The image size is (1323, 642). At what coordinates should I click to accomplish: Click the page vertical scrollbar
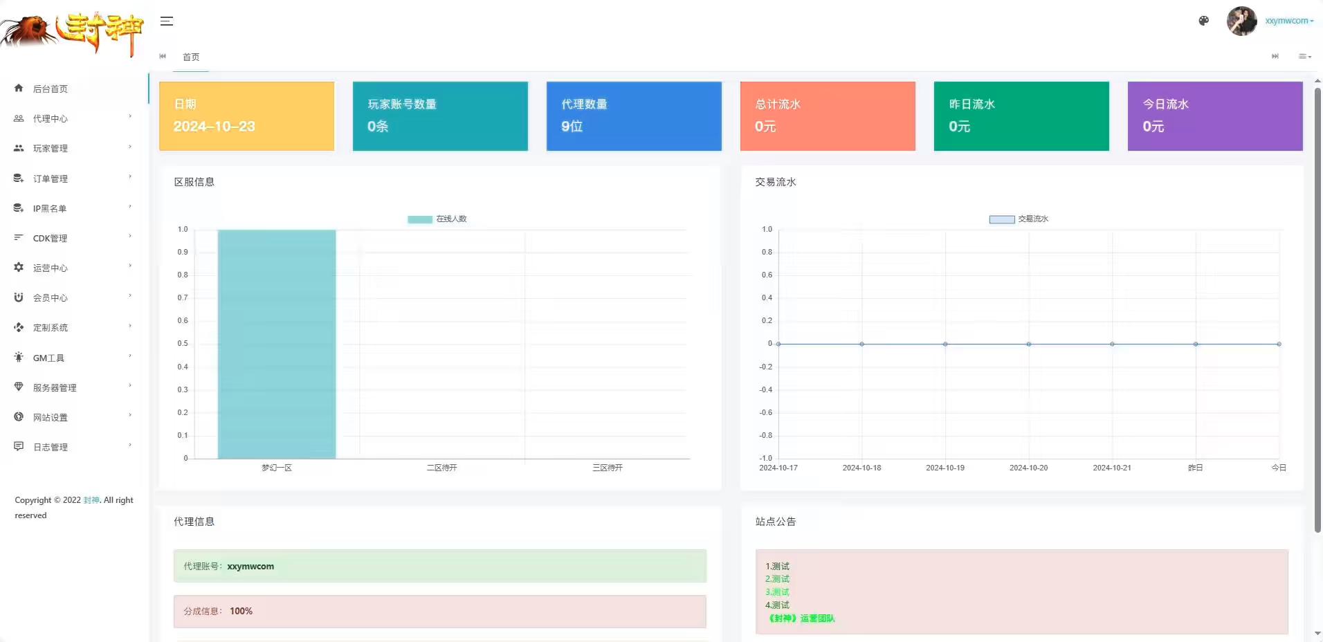point(1317,311)
